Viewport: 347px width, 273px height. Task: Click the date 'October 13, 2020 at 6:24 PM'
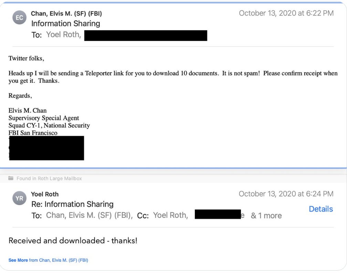pos(286,194)
